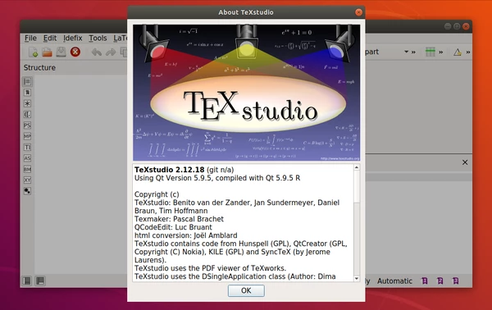
Task: Expand the 'part' section dropdown
Action: [x=406, y=52]
